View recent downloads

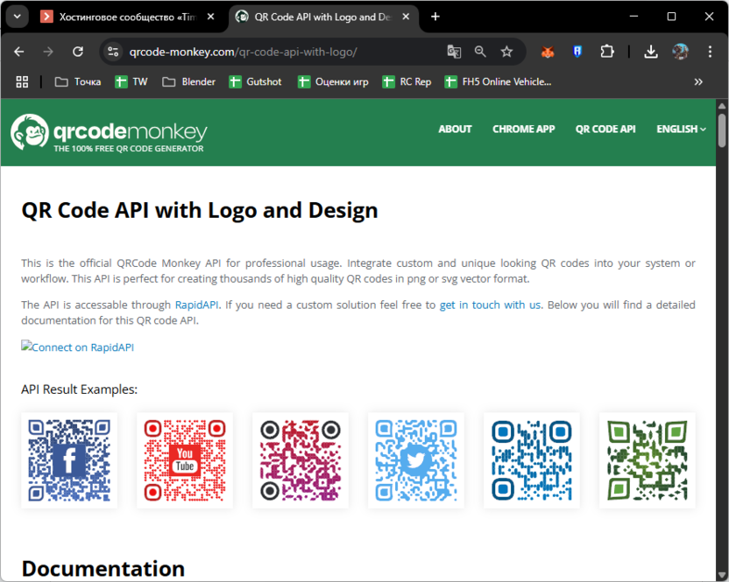click(x=651, y=52)
